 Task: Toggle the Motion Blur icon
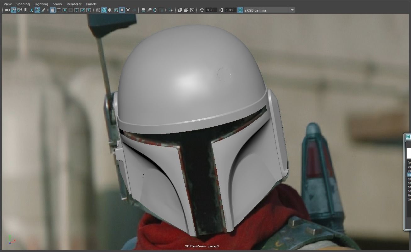(149, 10)
